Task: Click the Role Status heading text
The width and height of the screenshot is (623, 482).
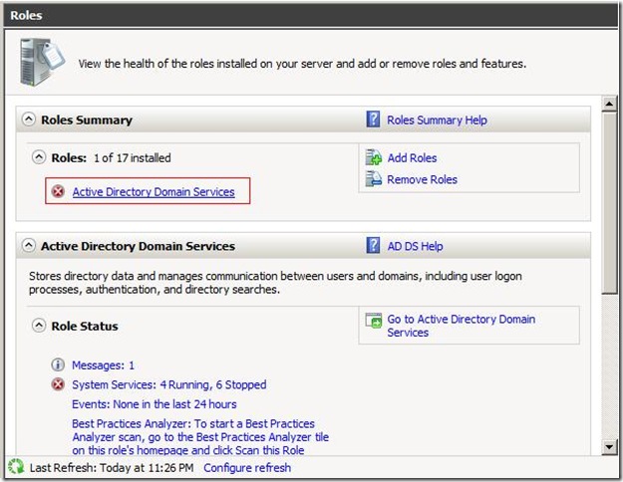Action: [x=85, y=326]
